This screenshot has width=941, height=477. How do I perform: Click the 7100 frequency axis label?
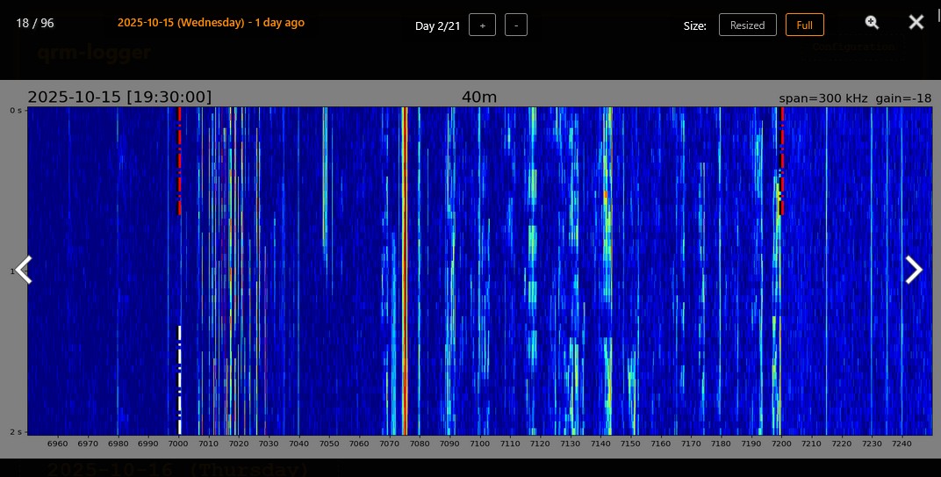tap(480, 444)
